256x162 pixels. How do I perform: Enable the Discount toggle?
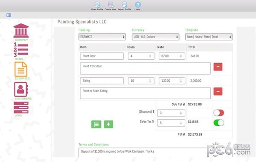click(218, 113)
